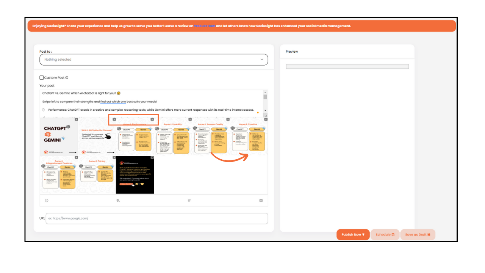This screenshot has width=485, height=273.
Task: Select the 'Aspect: Answer Quality' thumbnail
Action: [x=211, y=136]
